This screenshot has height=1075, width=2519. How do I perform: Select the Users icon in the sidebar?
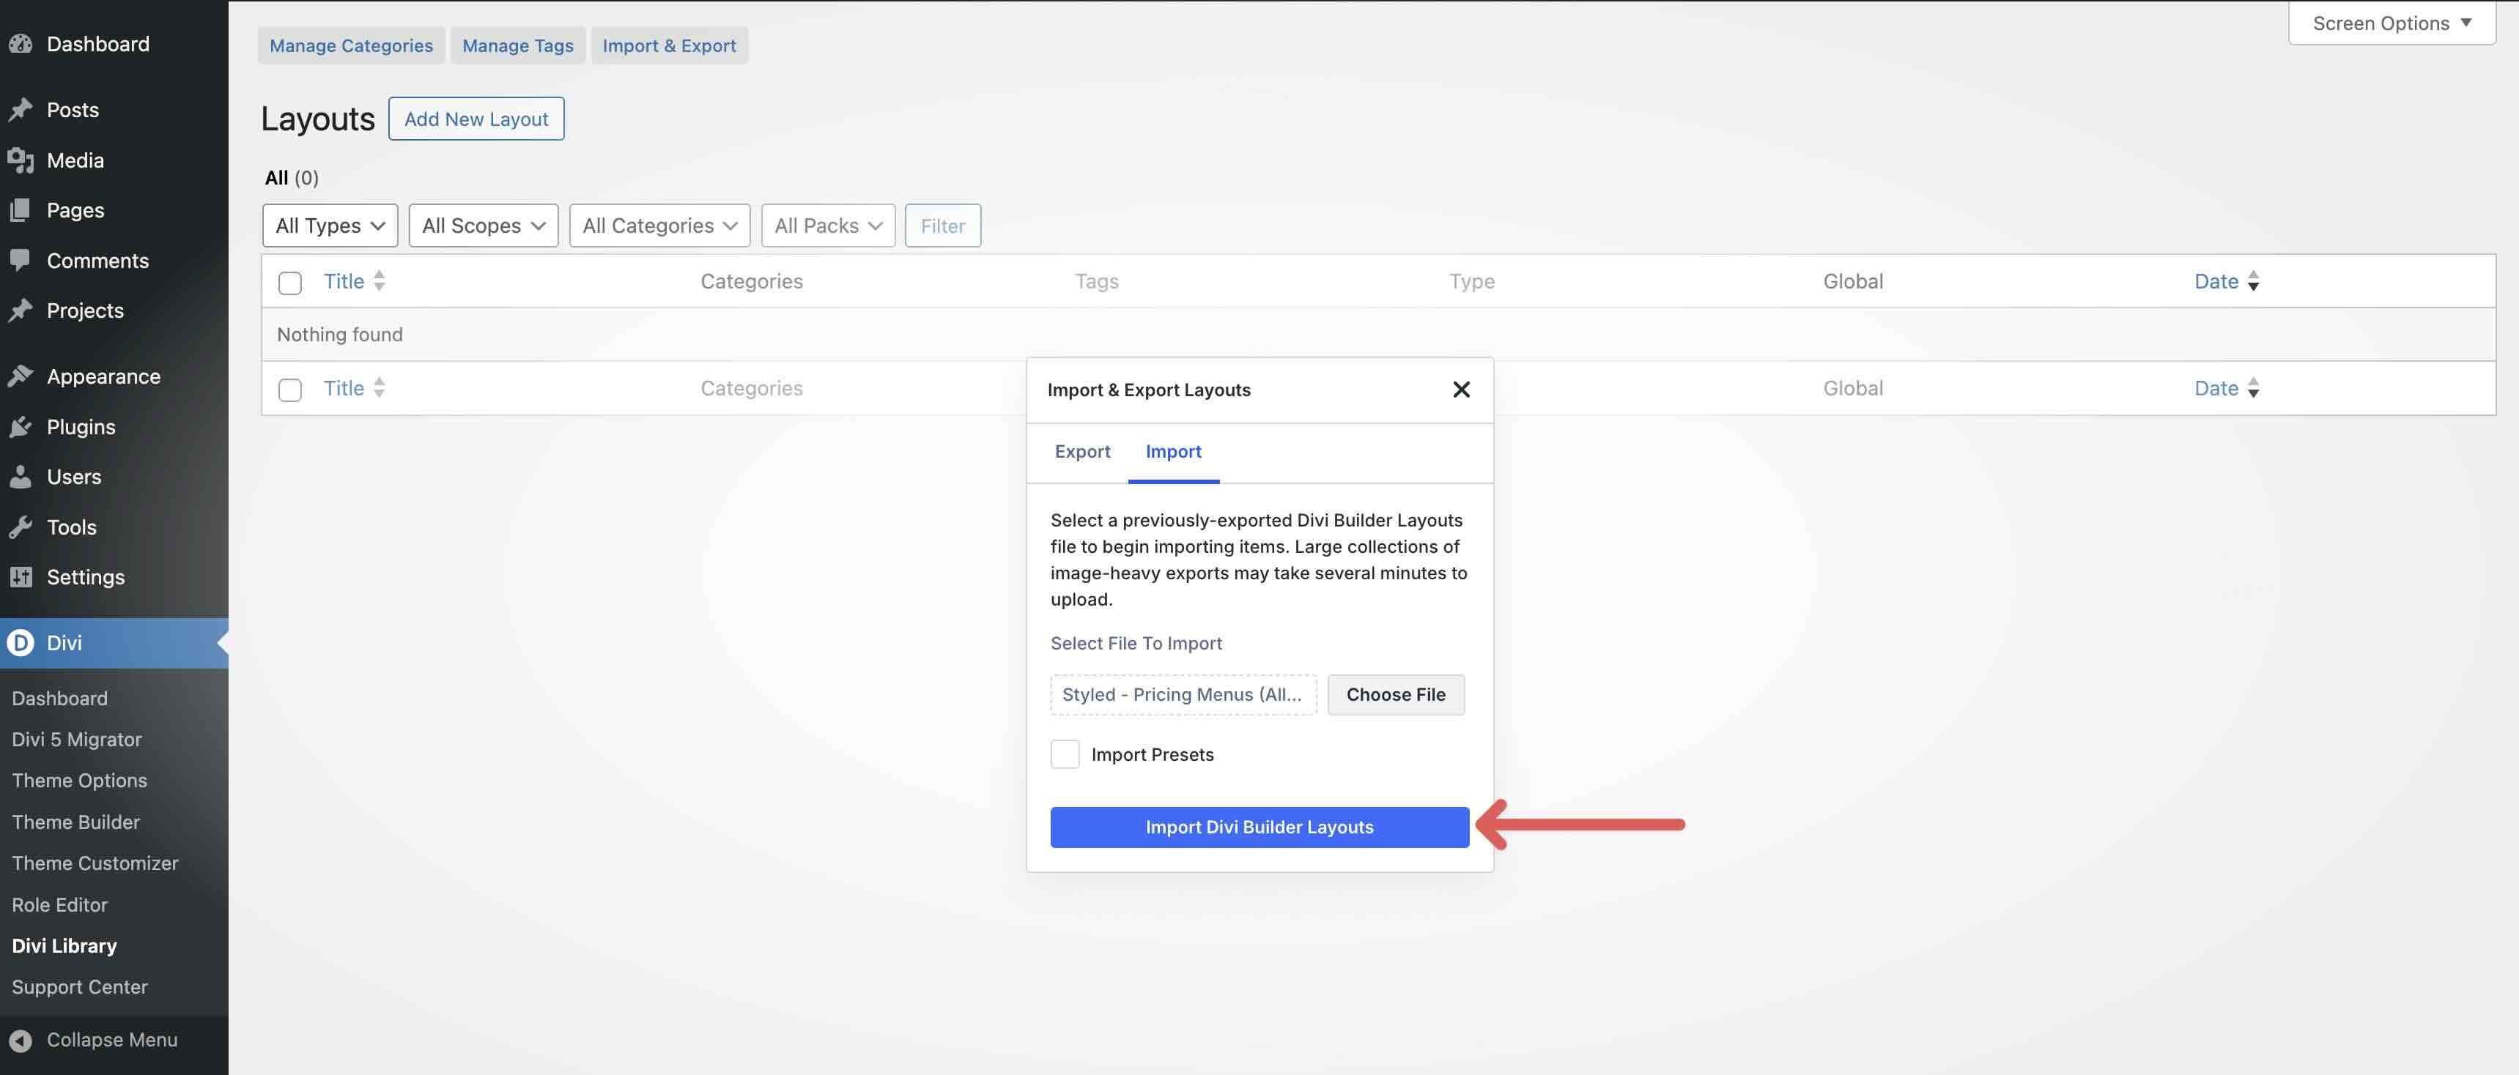coord(21,477)
